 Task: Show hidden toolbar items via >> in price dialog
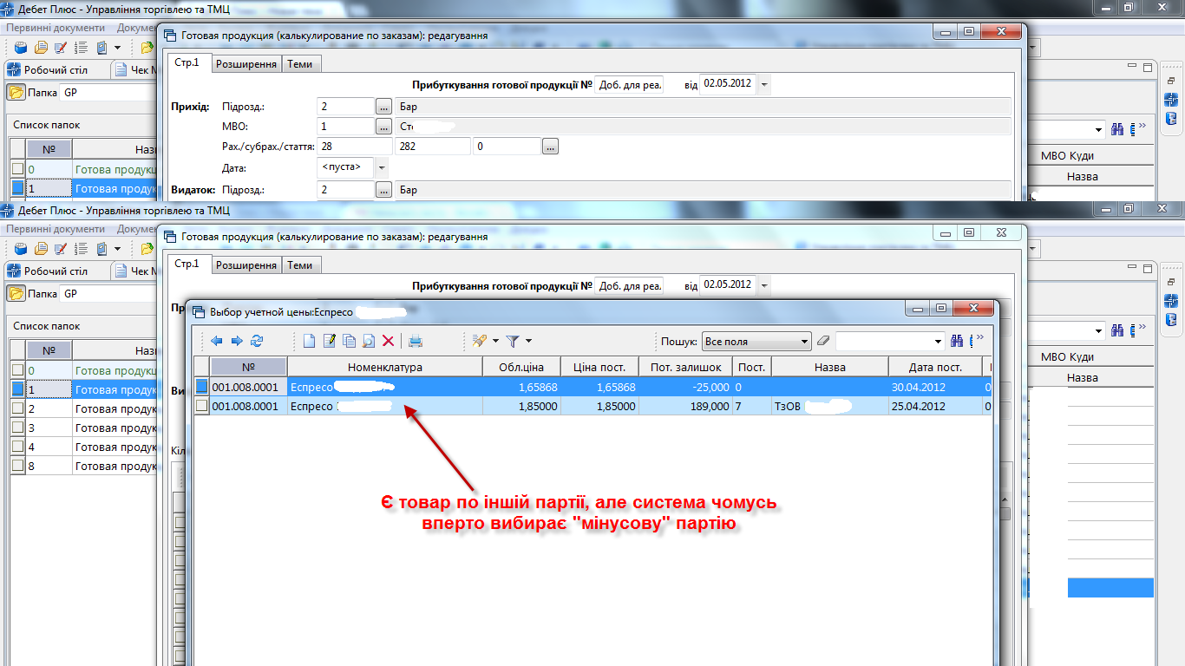979,338
